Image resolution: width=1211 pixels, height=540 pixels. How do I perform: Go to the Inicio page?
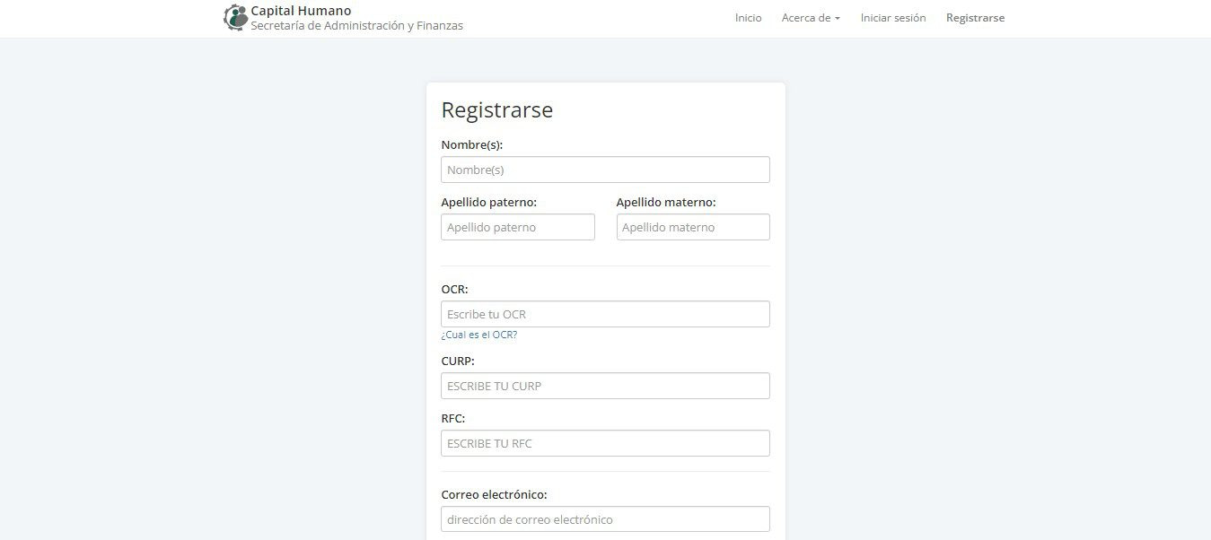tap(748, 18)
